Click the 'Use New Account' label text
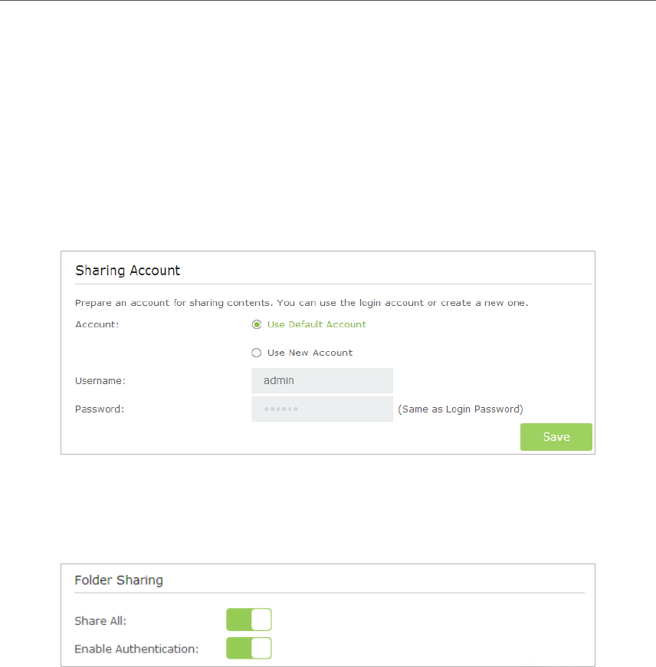Screen dimensions: 656x667 click(310, 353)
